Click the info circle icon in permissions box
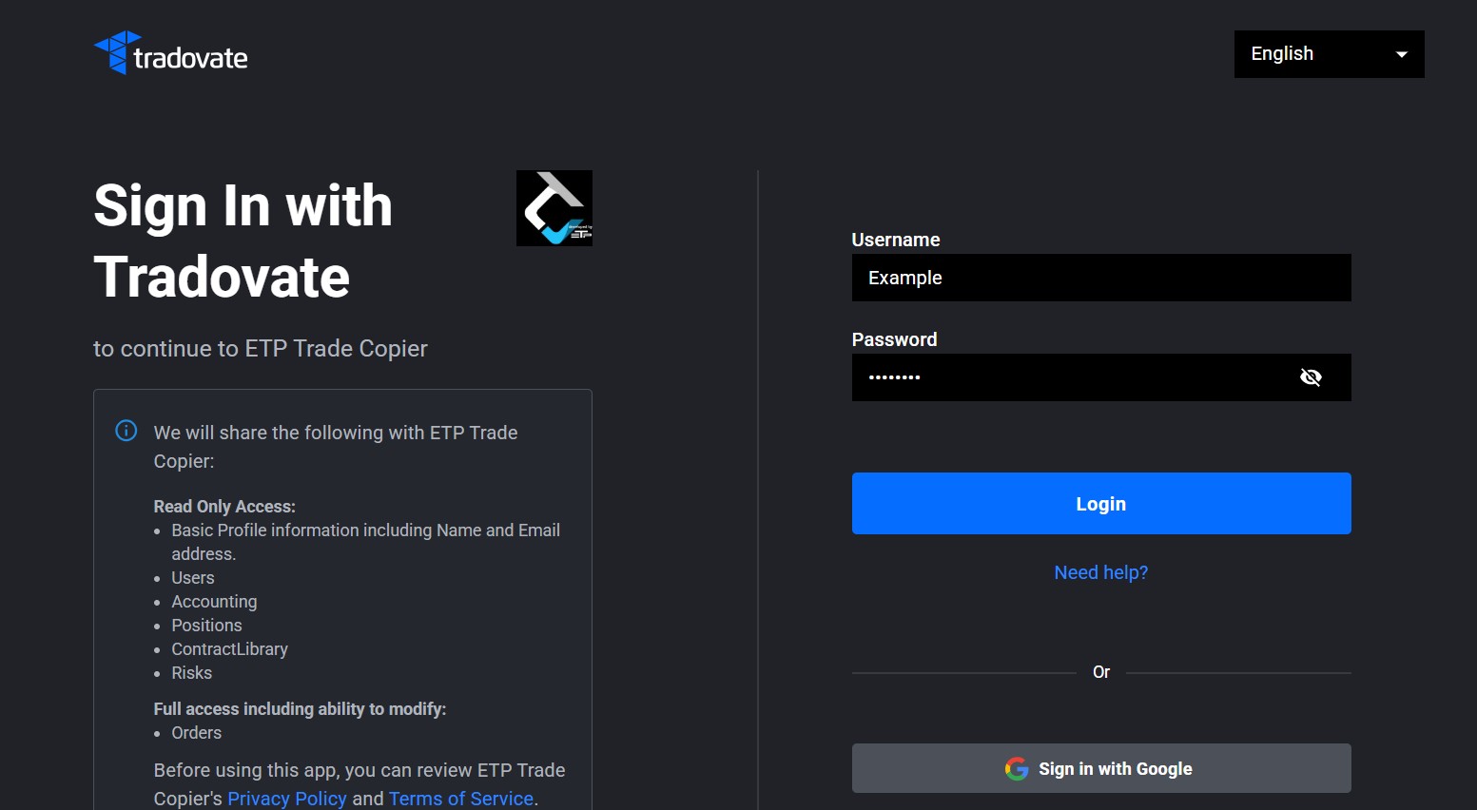The width and height of the screenshot is (1477, 810). tap(126, 431)
